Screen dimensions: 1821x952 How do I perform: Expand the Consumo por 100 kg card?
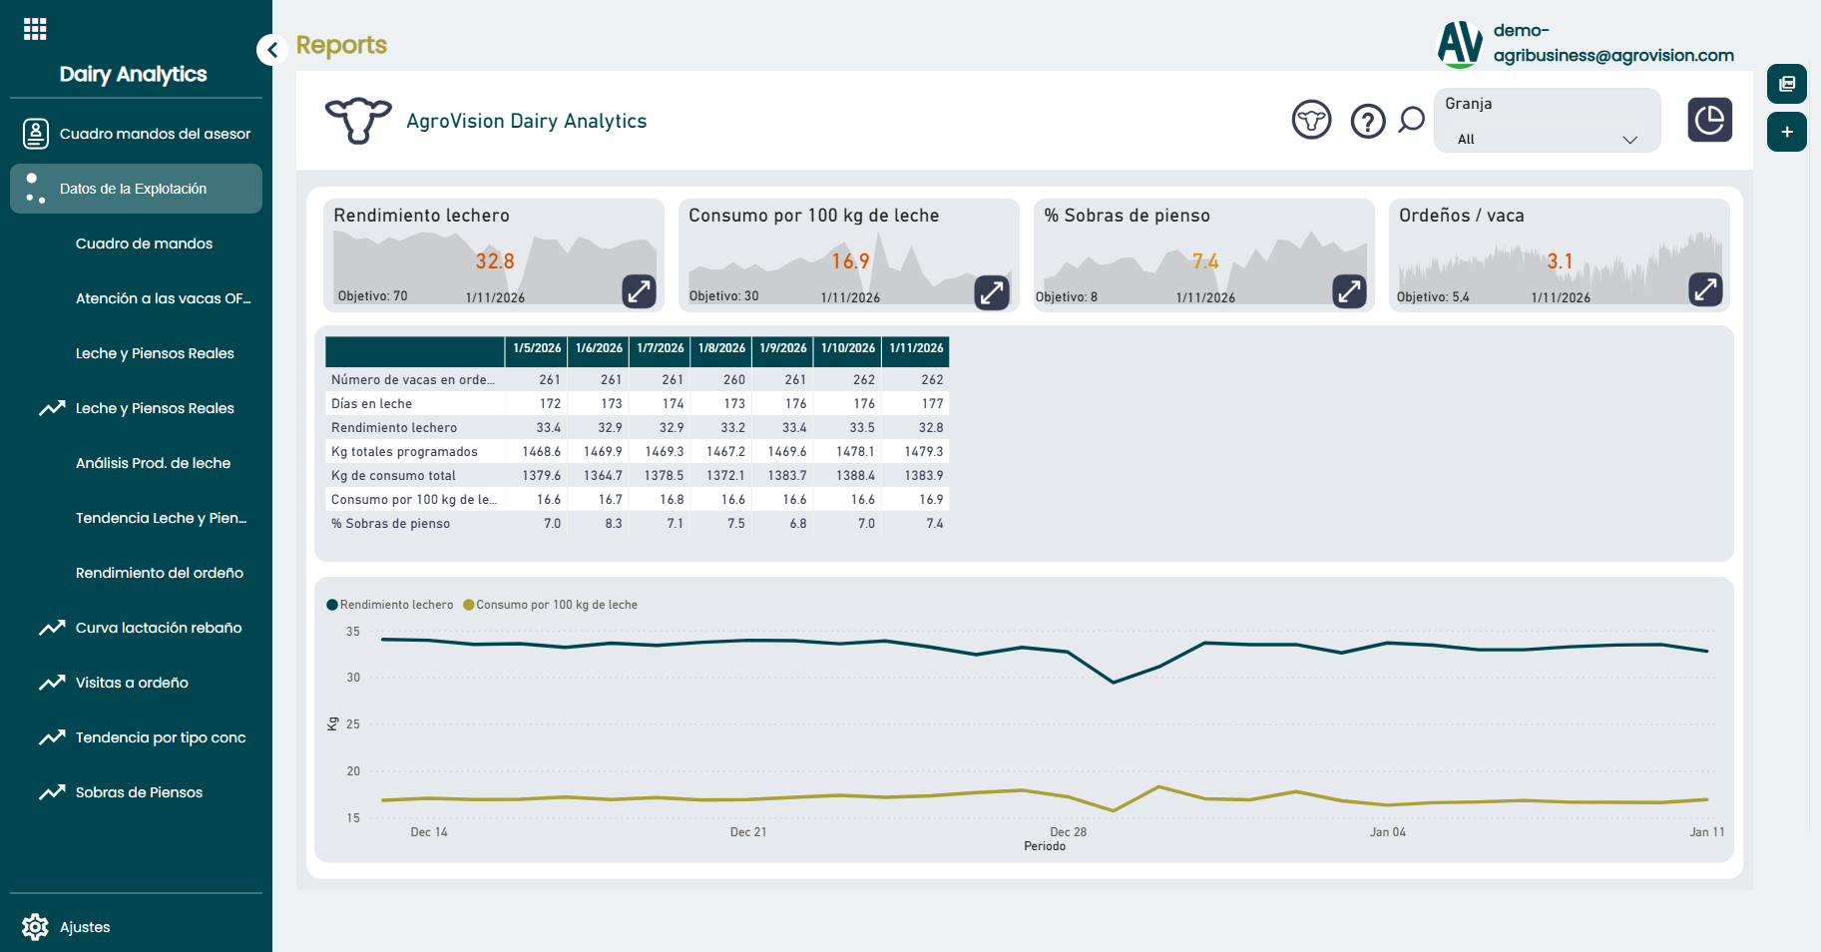click(x=992, y=292)
